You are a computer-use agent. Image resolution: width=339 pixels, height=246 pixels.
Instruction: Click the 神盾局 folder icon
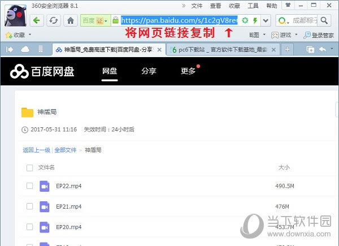pyautogui.click(x=28, y=113)
